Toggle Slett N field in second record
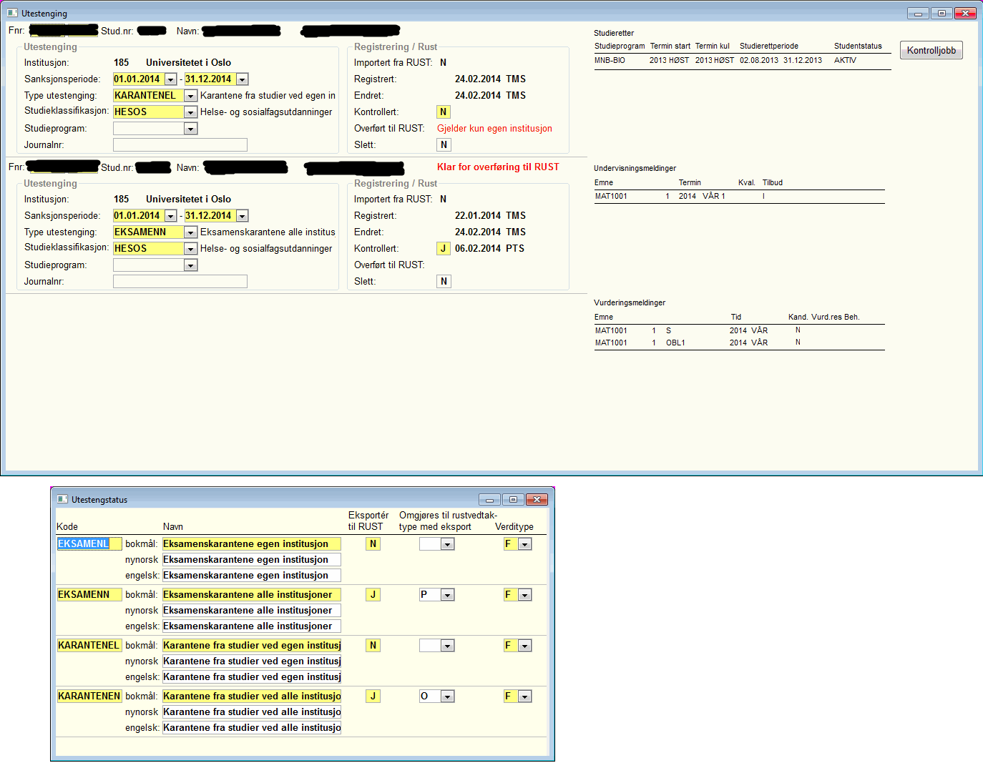 point(444,282)
